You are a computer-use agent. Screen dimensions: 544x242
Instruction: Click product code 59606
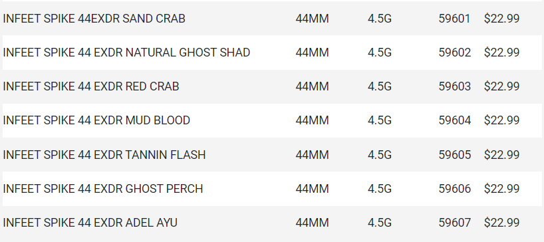tap(454, 189)
